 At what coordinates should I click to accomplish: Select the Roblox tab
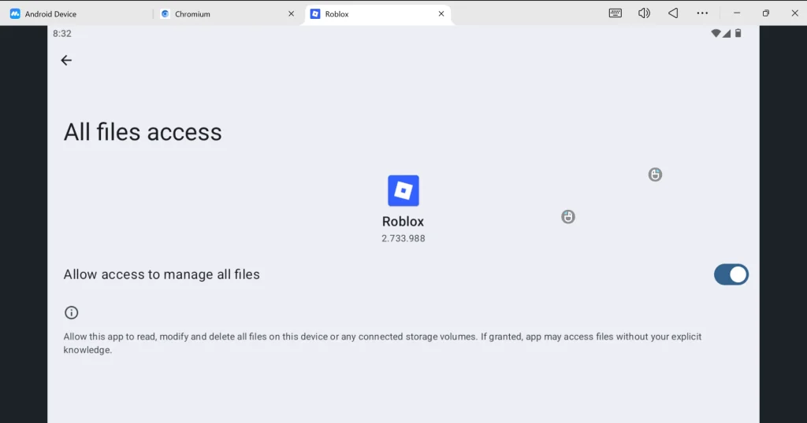point(377,14)
